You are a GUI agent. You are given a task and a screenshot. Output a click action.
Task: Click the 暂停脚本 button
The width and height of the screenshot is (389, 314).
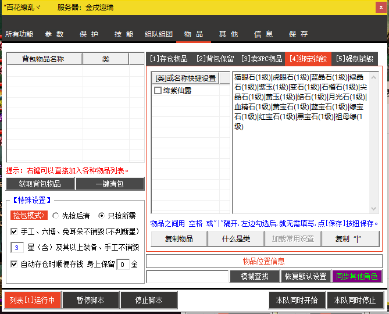(x=91, y=300)
